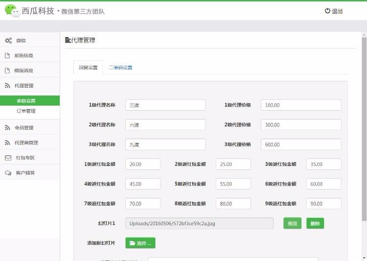The width and height of the screenshot is (367, 261).
Task: Expand 会员管理 sidebar section
Action: [30, 128]
